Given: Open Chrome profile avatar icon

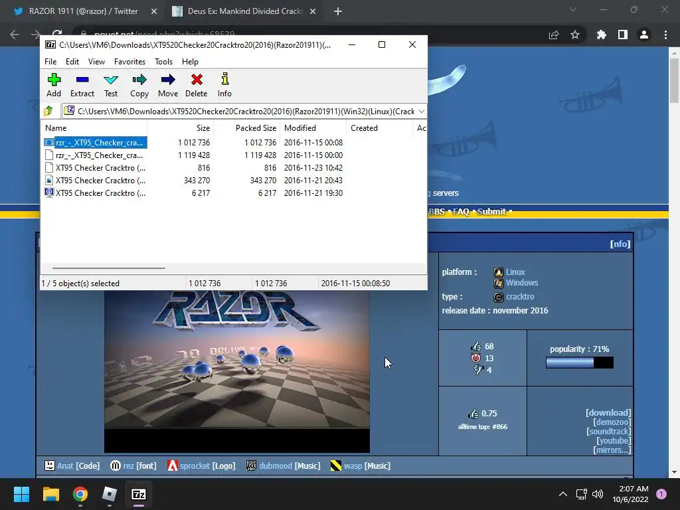Looking at the screenshot, I should [x=644, y=35].
